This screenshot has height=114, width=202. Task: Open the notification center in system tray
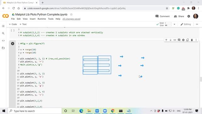pyautogui.click(x=197, y=111)
